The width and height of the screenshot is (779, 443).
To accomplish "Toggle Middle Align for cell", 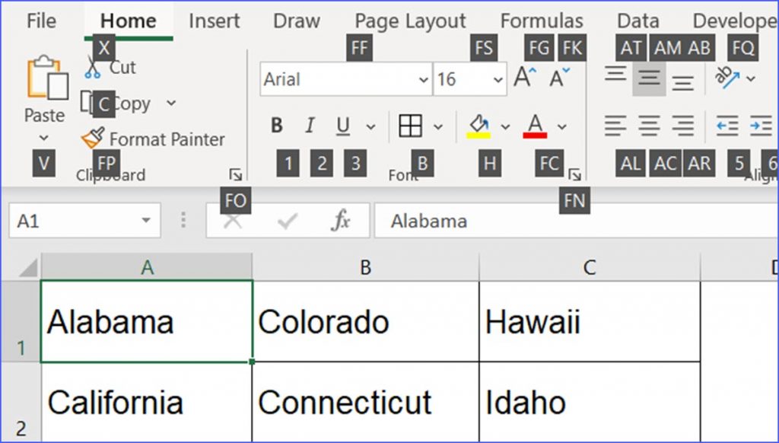I will [649, 78].
